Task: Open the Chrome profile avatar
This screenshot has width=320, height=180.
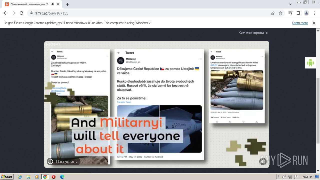Action: [306, 13]
